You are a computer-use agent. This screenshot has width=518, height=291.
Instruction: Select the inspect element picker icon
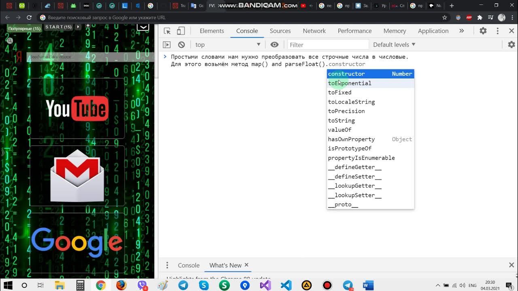(167, 31)
